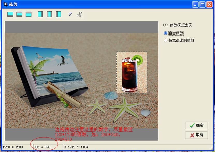The image size is (215, 152).
Task: Click the 1920 * 1200 status bar field
Action: (13, 147)
